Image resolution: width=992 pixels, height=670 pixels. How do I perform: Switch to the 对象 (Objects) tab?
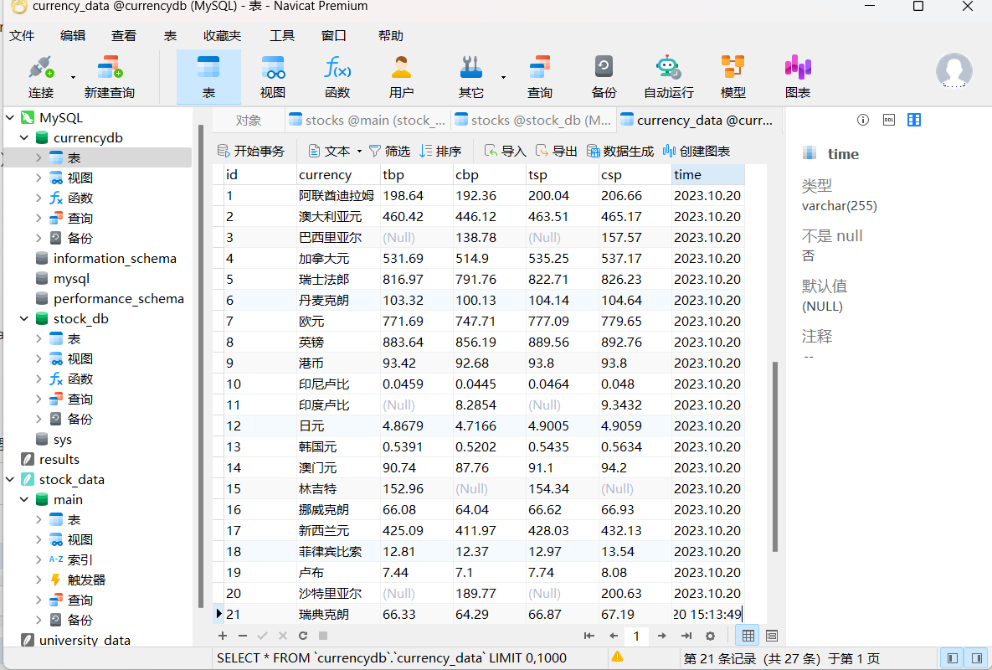pyautogui.click(x=248, y=121)
